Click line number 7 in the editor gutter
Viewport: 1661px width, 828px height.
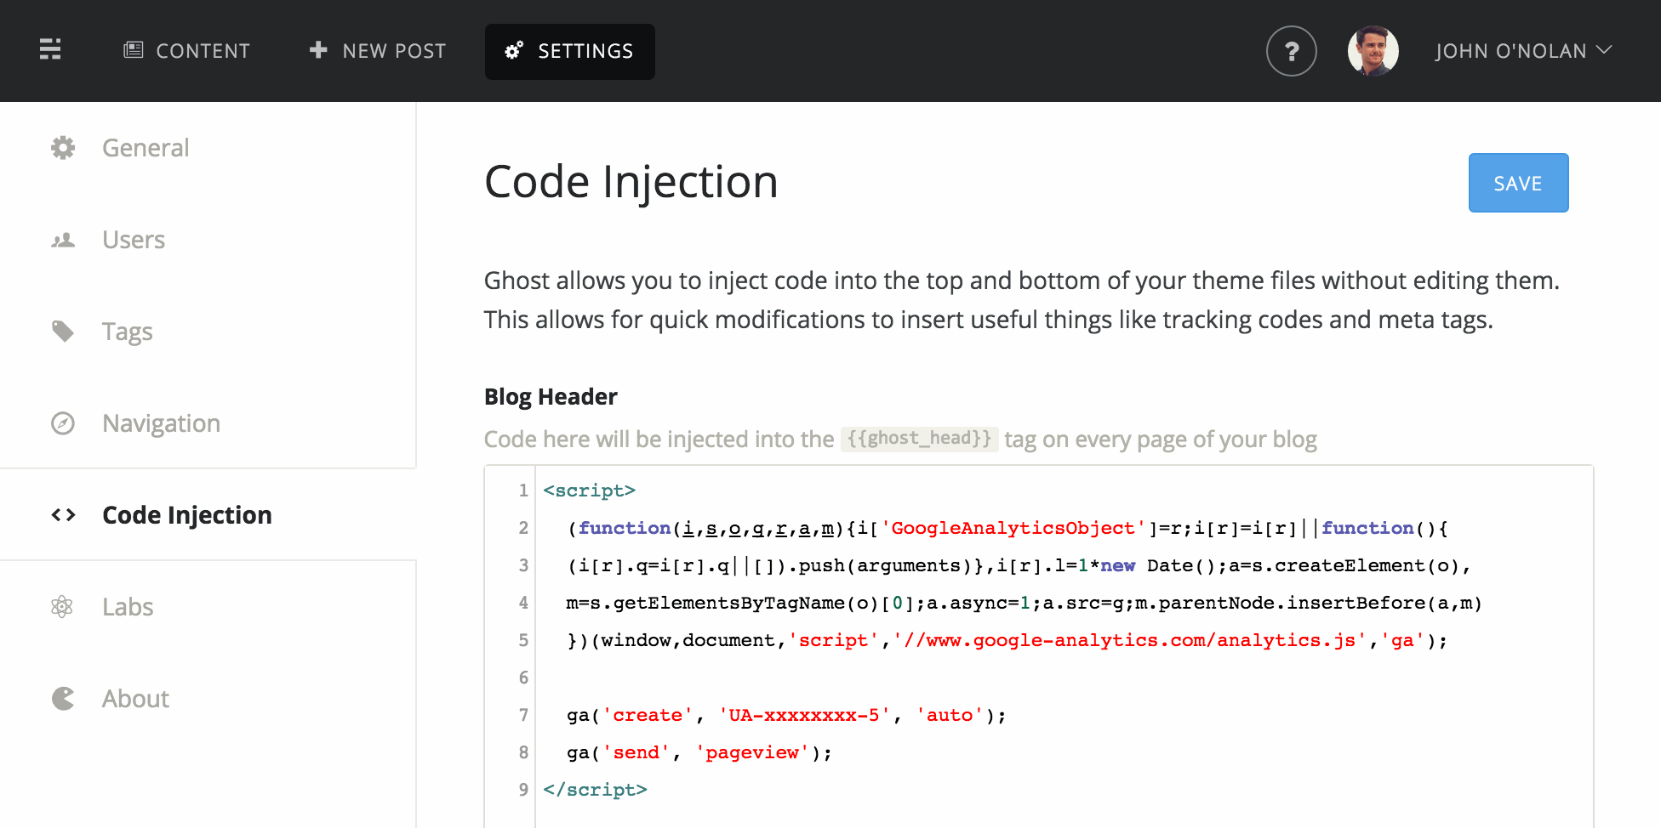pos(522,715)
